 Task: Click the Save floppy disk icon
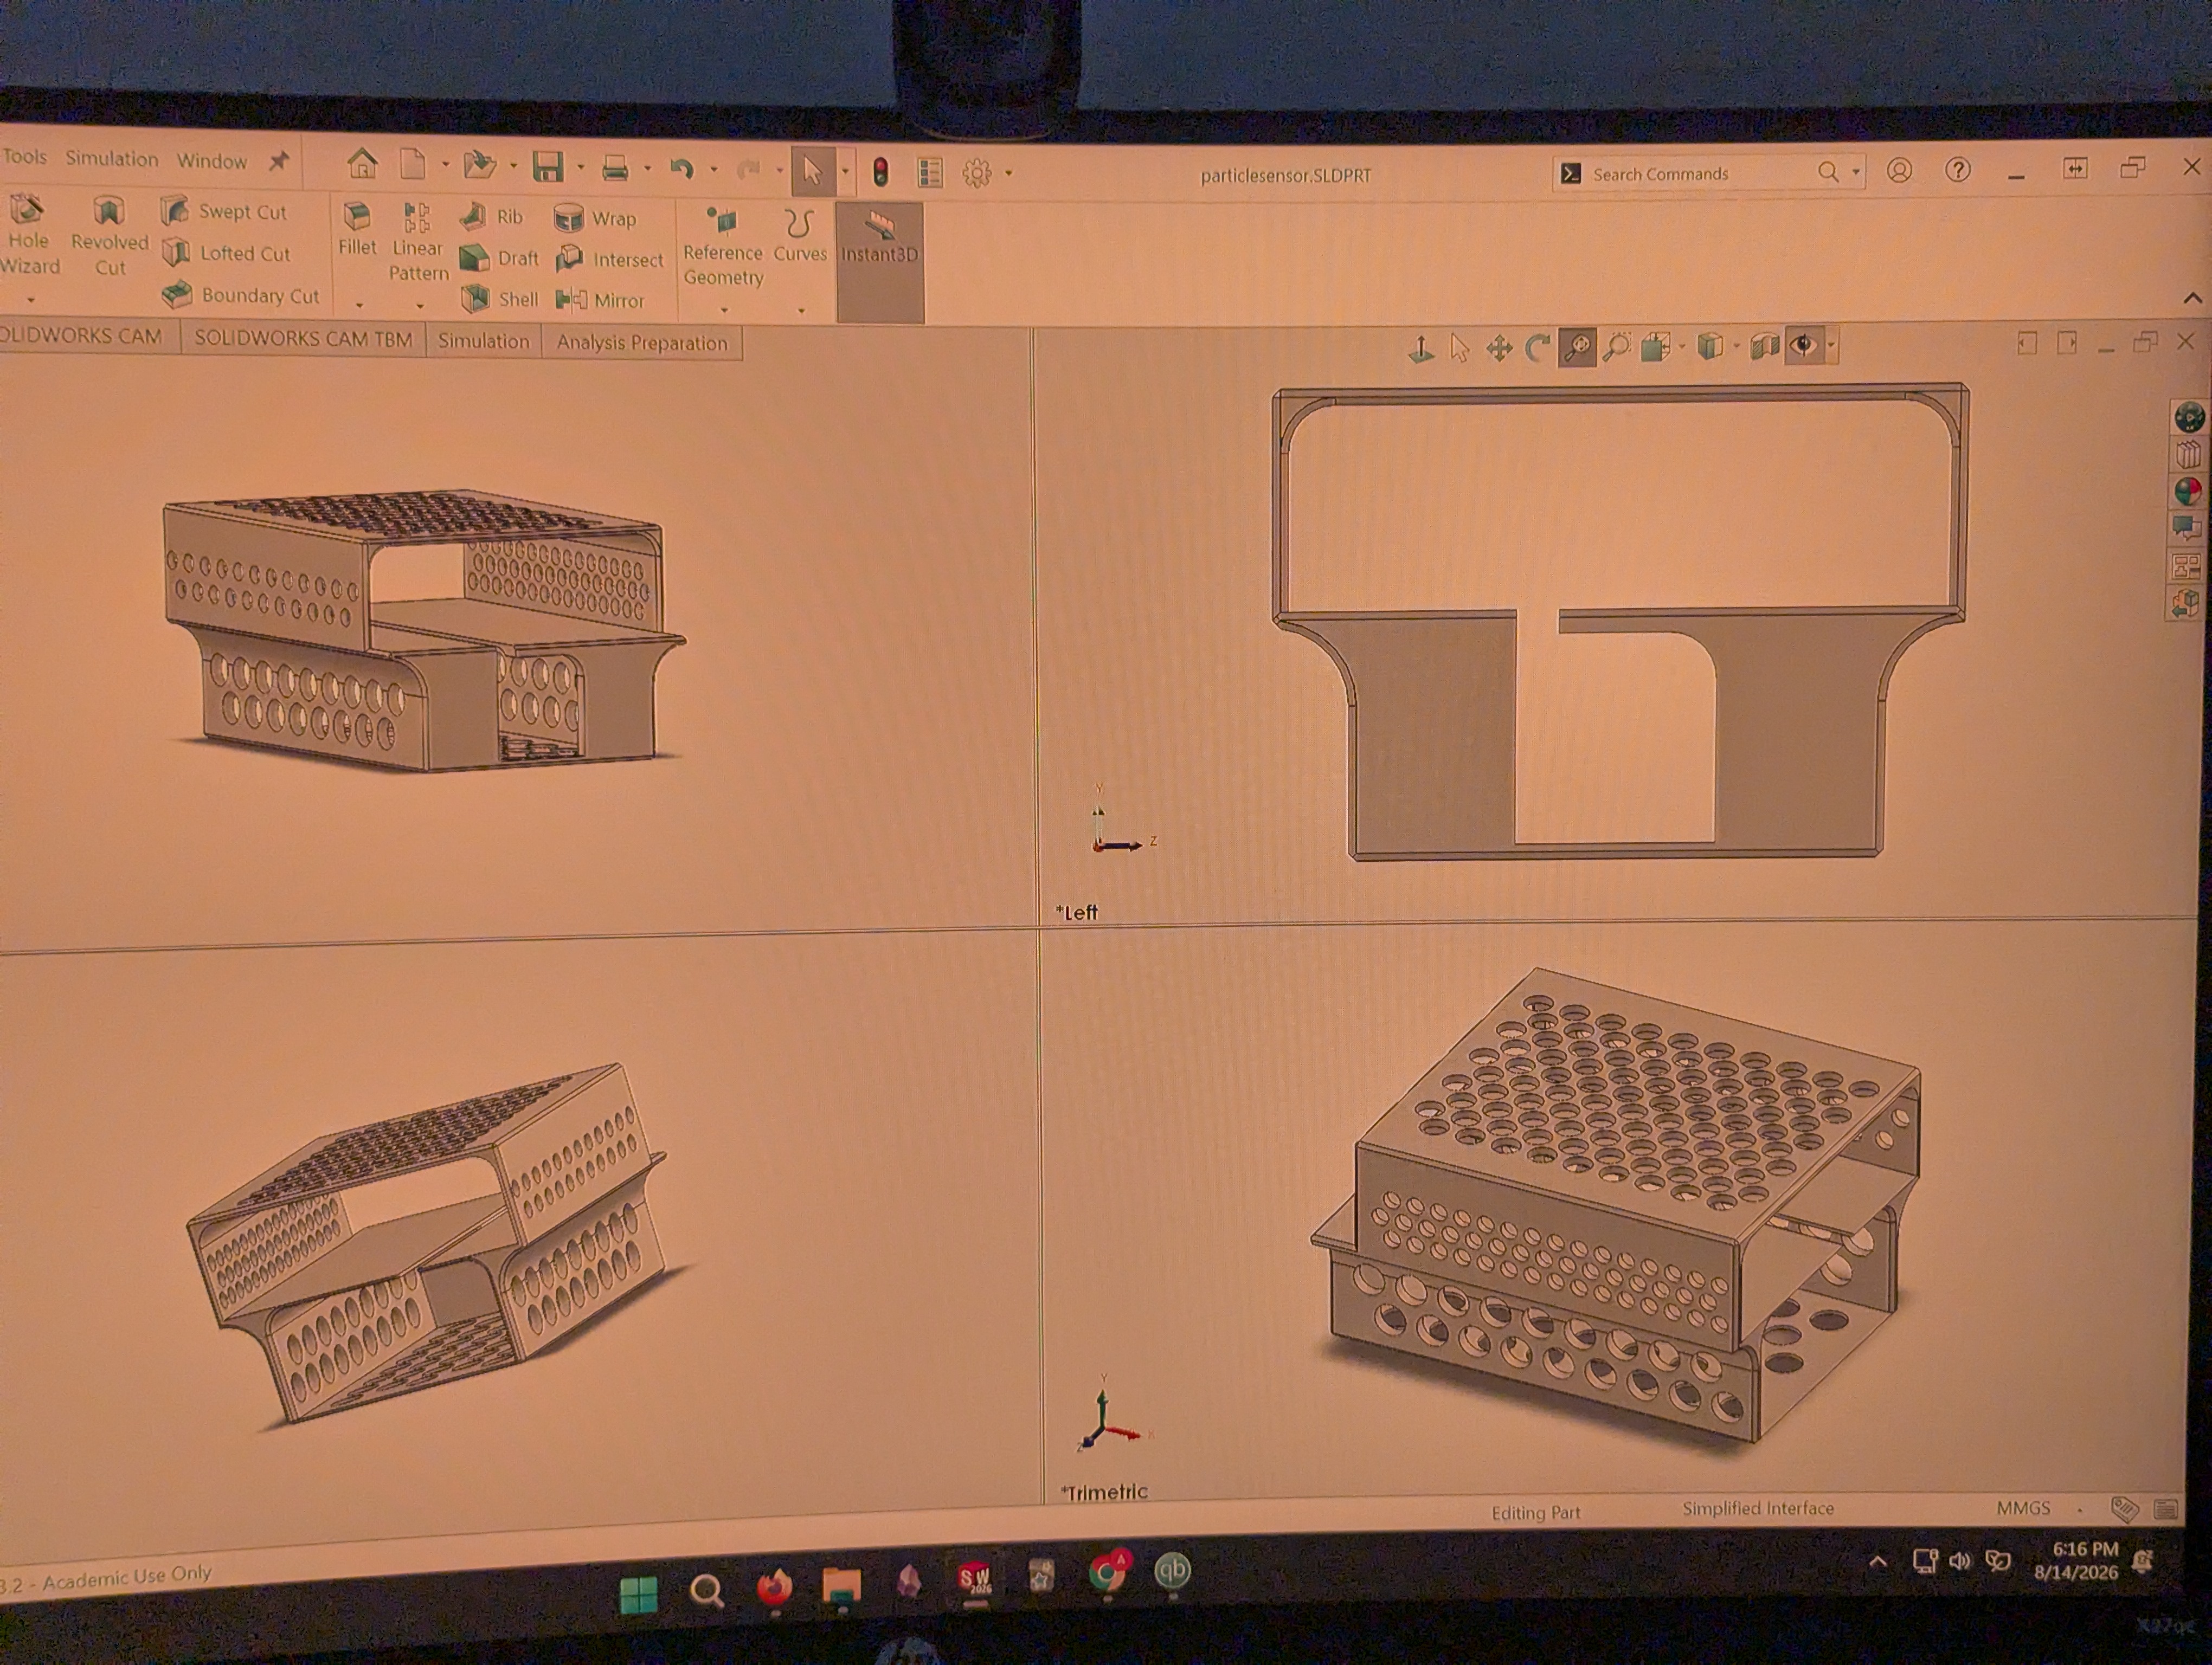(x=548, y=167)
